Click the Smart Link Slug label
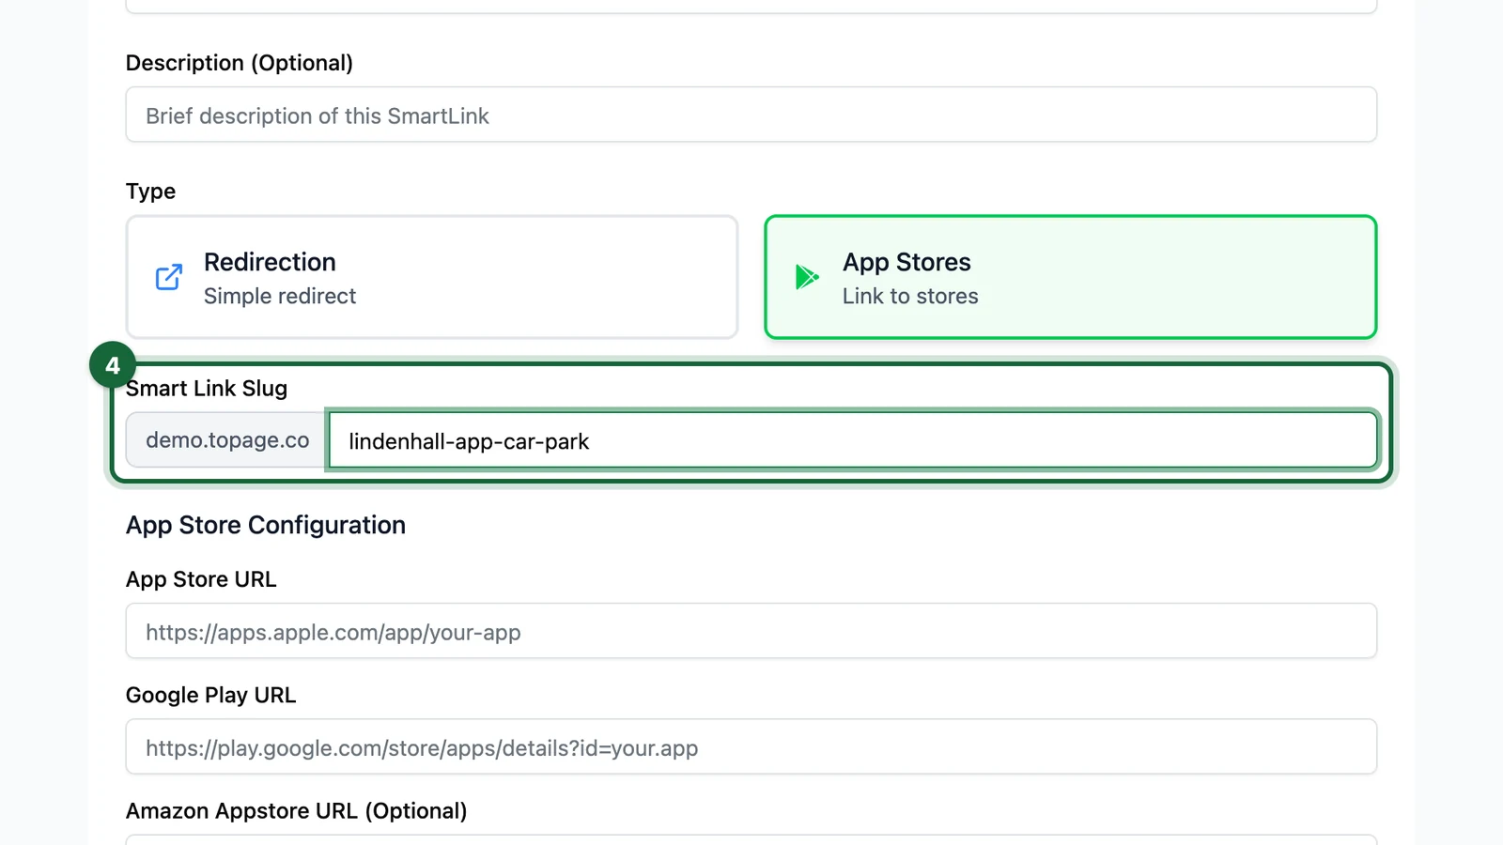The width and height of the screenshot is (1503, 845). click(x=207, y=389)
